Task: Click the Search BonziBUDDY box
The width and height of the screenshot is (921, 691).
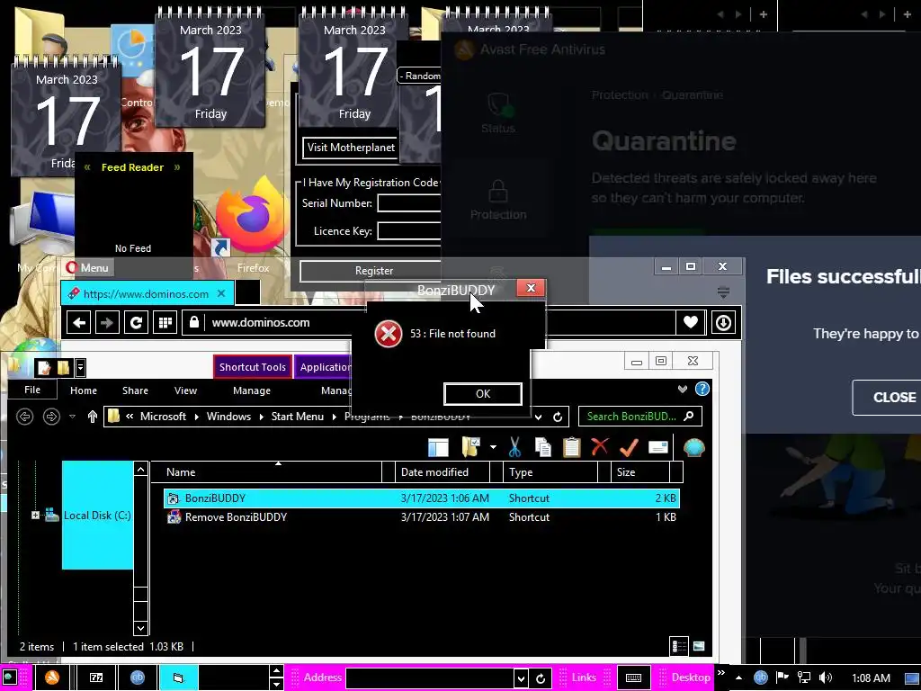Action: tap(639, 417)
